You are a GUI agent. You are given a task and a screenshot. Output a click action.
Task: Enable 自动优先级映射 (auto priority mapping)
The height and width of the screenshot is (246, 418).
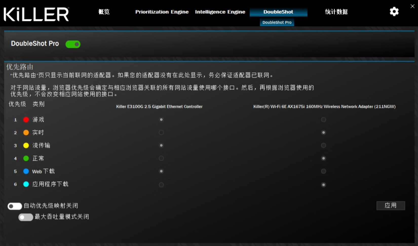14,206
